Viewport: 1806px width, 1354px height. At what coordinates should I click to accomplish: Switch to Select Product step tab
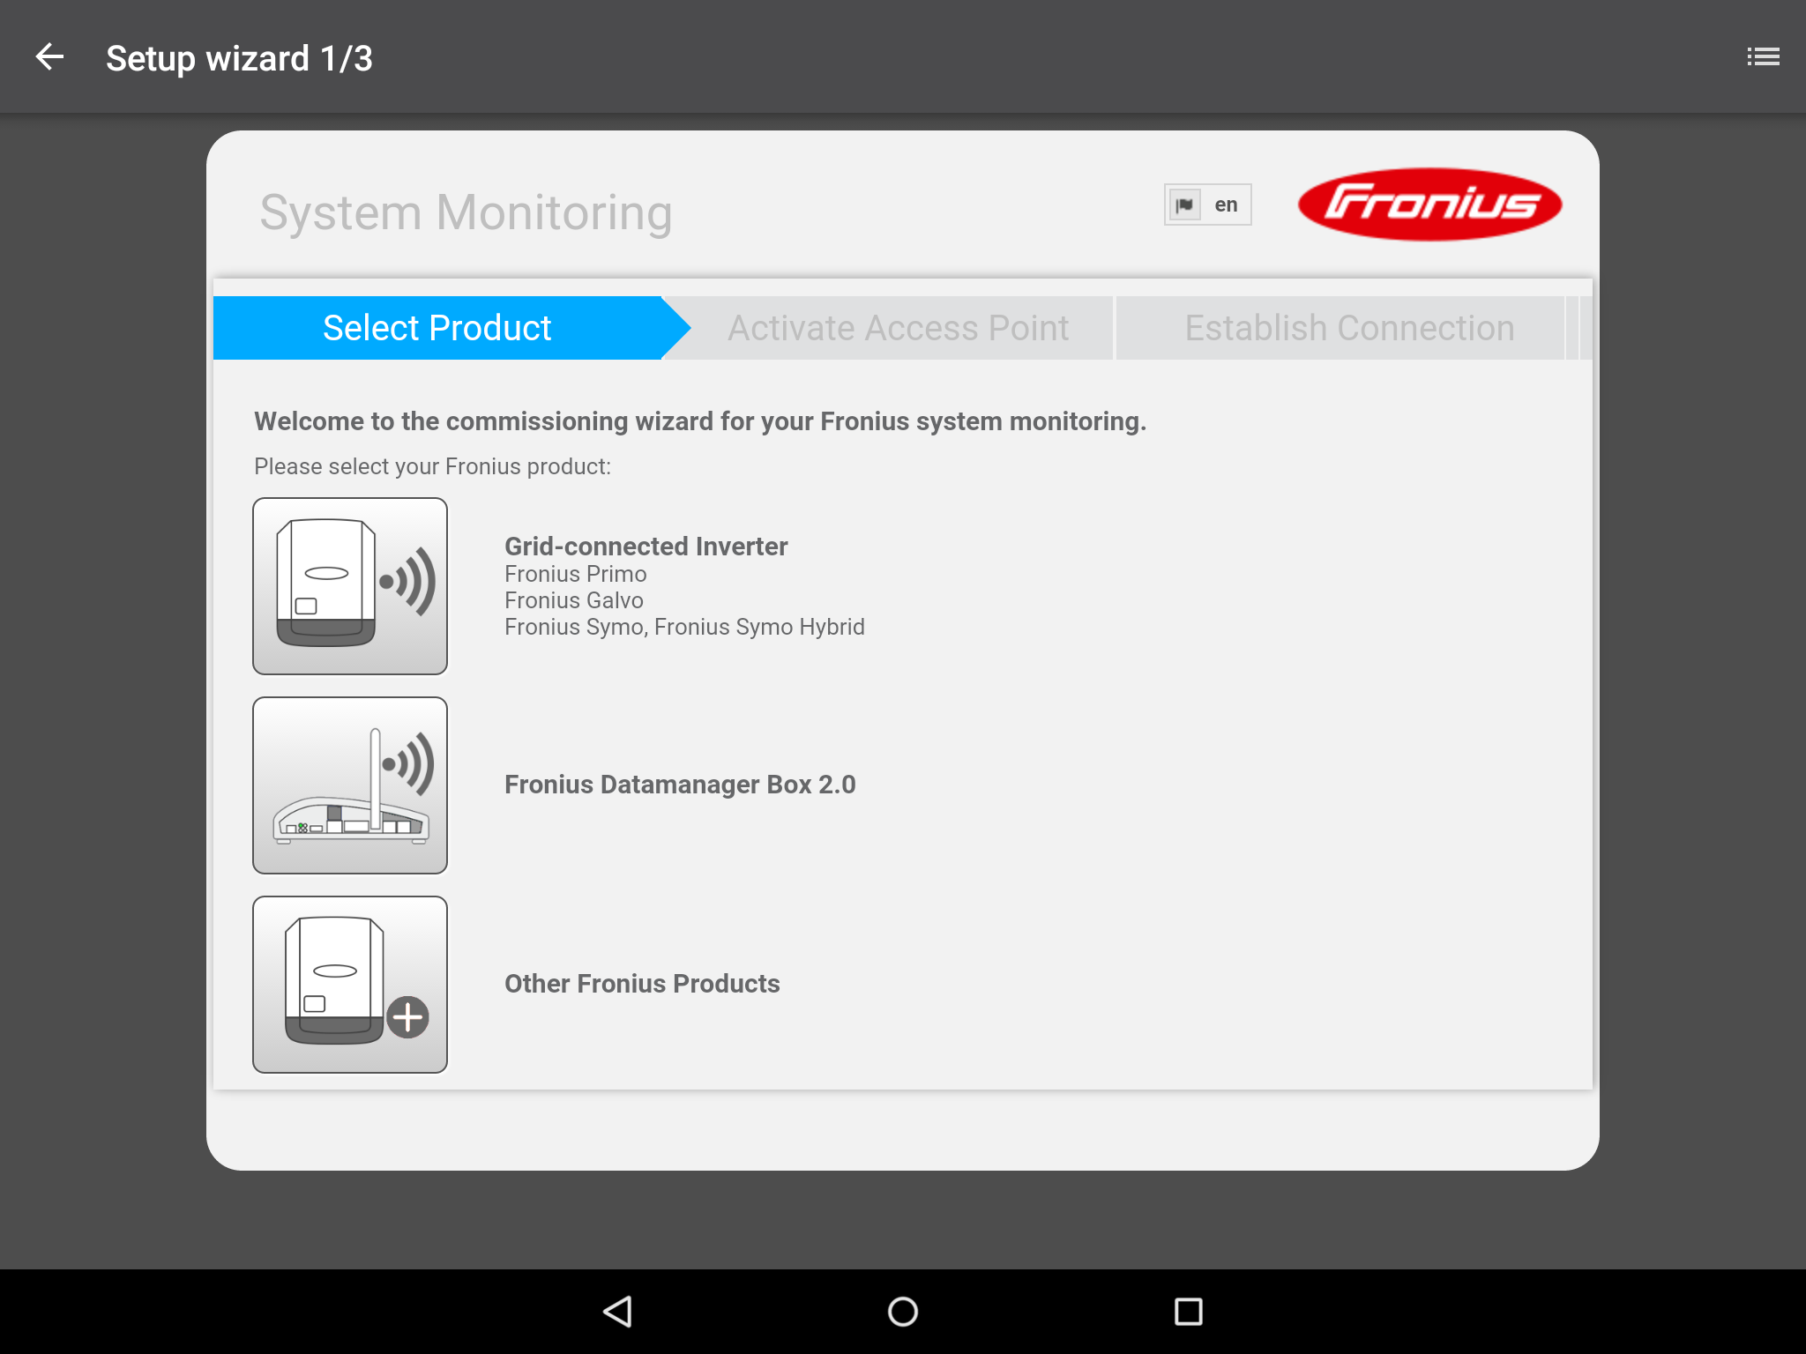tap(437, 328)
